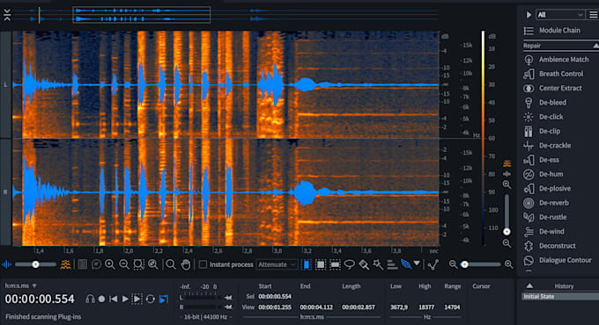
Task: Open the Deconstruct module
Action: click(550, 246)
